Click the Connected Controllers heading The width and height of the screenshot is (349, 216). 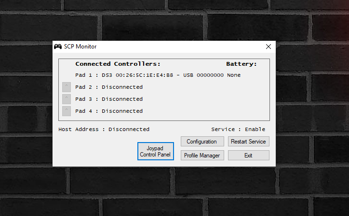pyautogui.click(x=118, y=64)
